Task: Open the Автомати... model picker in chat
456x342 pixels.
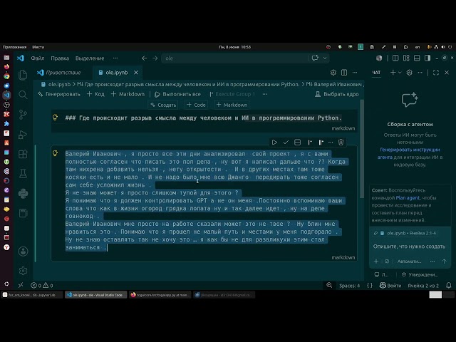Action: click(x=409, y=261)
